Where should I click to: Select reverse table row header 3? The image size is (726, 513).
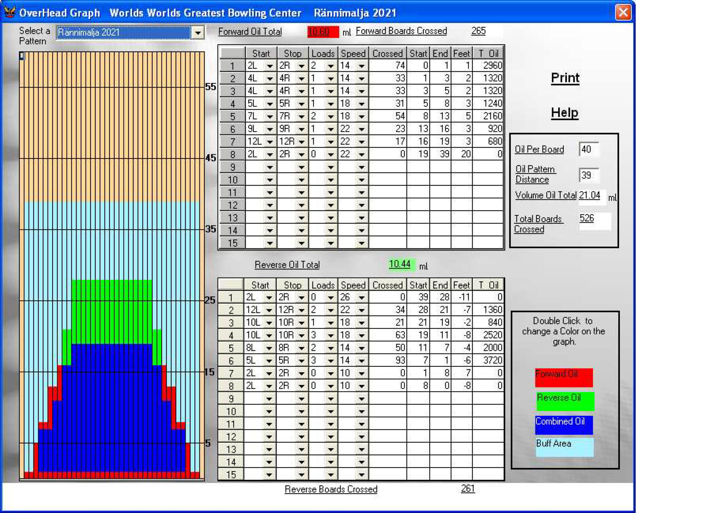[x=231, y=323]
